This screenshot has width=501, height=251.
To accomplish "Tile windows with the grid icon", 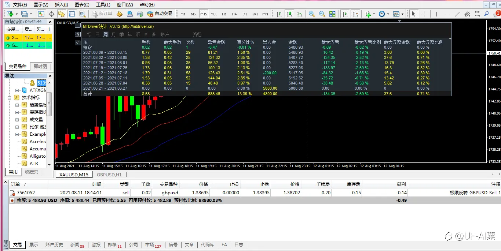I will tap(332, 14).
